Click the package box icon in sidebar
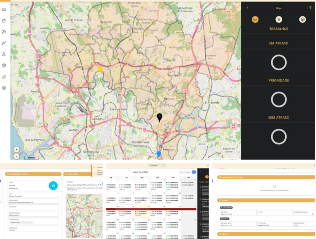The image size is (316, 239). (4, 65)
